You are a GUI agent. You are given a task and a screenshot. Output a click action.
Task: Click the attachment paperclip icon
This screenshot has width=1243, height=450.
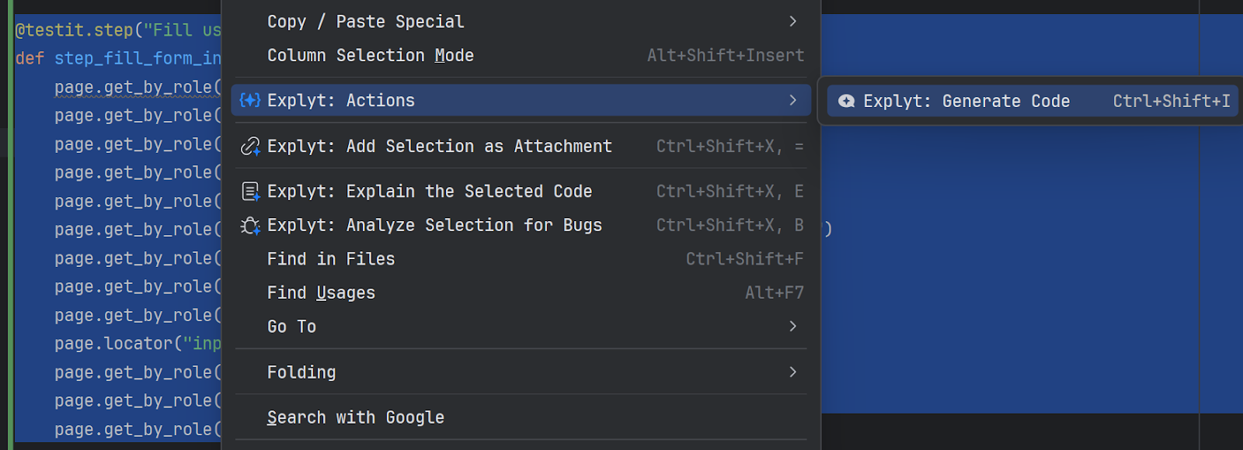click(249, 146)
